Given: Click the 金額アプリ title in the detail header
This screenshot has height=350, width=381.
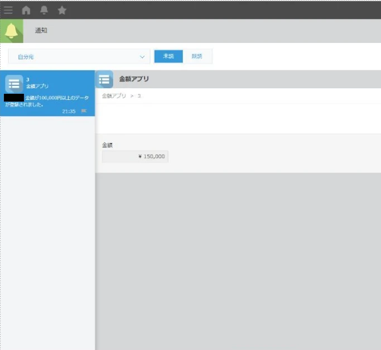Looking at the screenshot, I should [134, 79].
